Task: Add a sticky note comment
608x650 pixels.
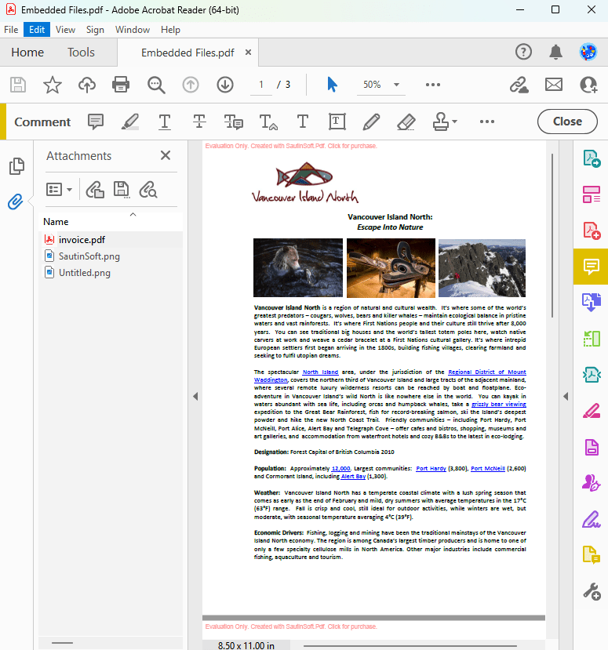Action: [x=96, y=122]
